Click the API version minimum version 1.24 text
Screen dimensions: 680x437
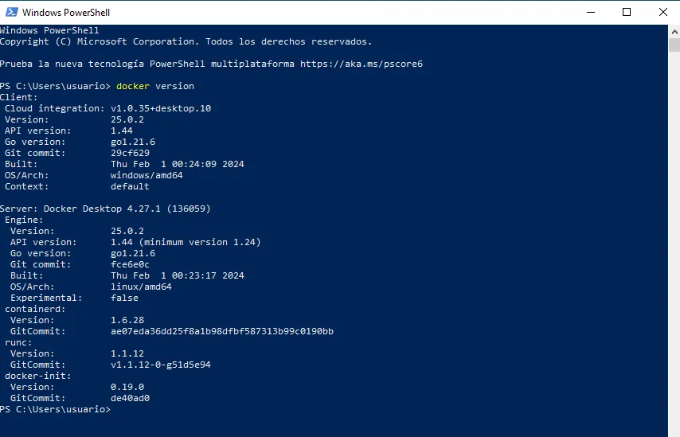(x=186, y=242)
